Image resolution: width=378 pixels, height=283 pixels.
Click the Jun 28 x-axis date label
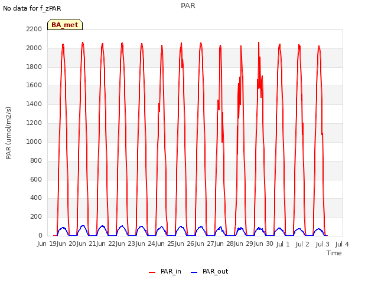[x=224, y=243]
